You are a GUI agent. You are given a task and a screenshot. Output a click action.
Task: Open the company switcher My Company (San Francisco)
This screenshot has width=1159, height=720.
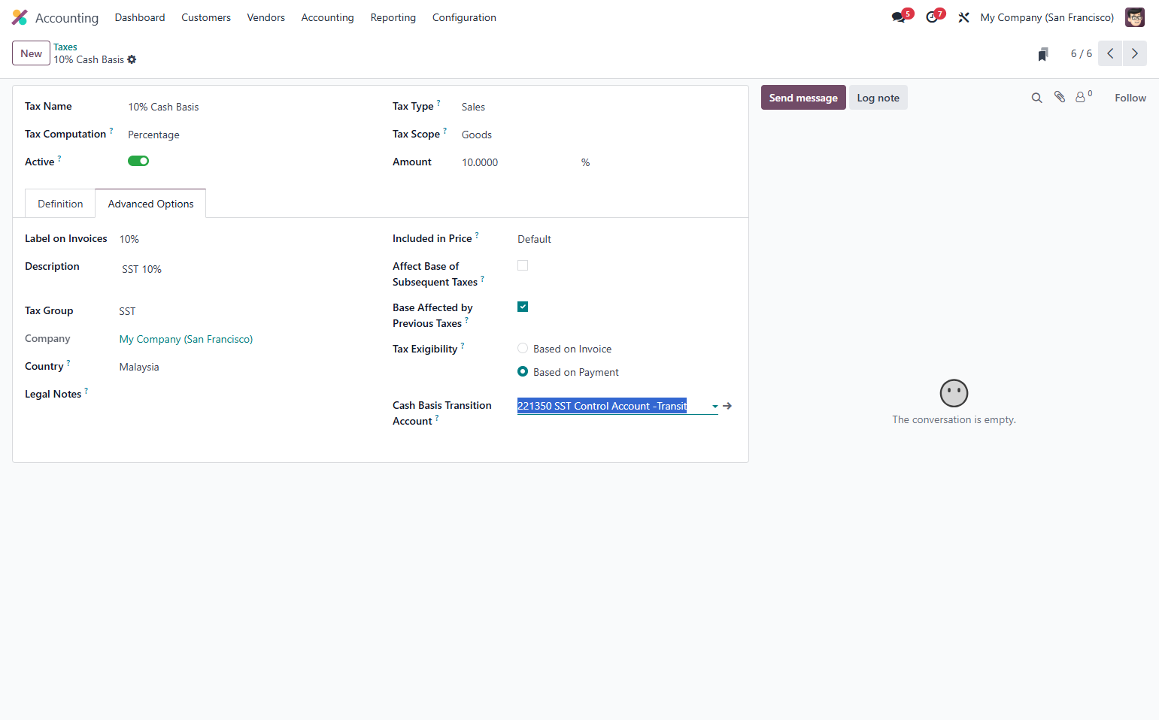1047,17
